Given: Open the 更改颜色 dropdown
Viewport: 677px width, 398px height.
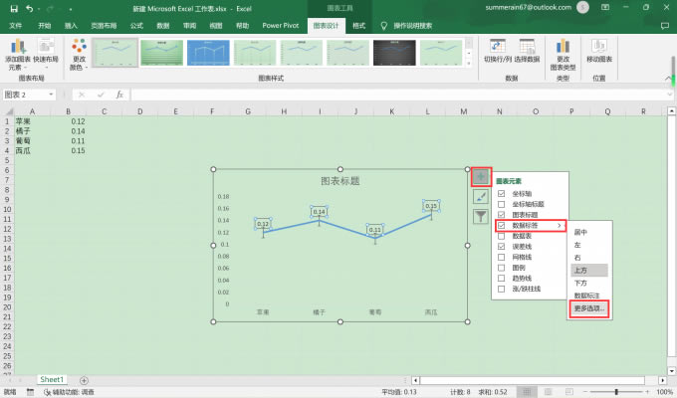Looking at the screenshot, I should tap(78, 52).
